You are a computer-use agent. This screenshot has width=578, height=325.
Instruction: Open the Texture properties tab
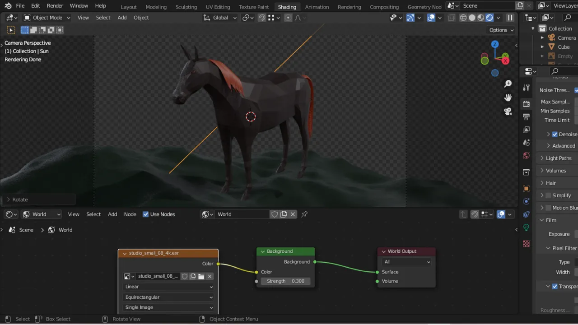pos(526,244)
